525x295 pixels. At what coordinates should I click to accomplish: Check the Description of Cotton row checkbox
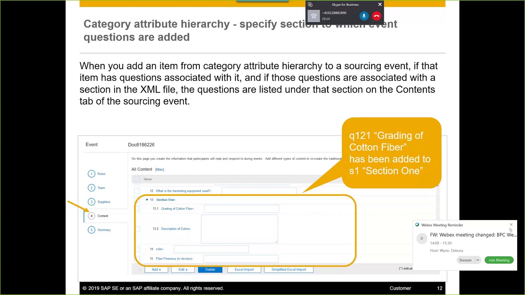point(137,229)
